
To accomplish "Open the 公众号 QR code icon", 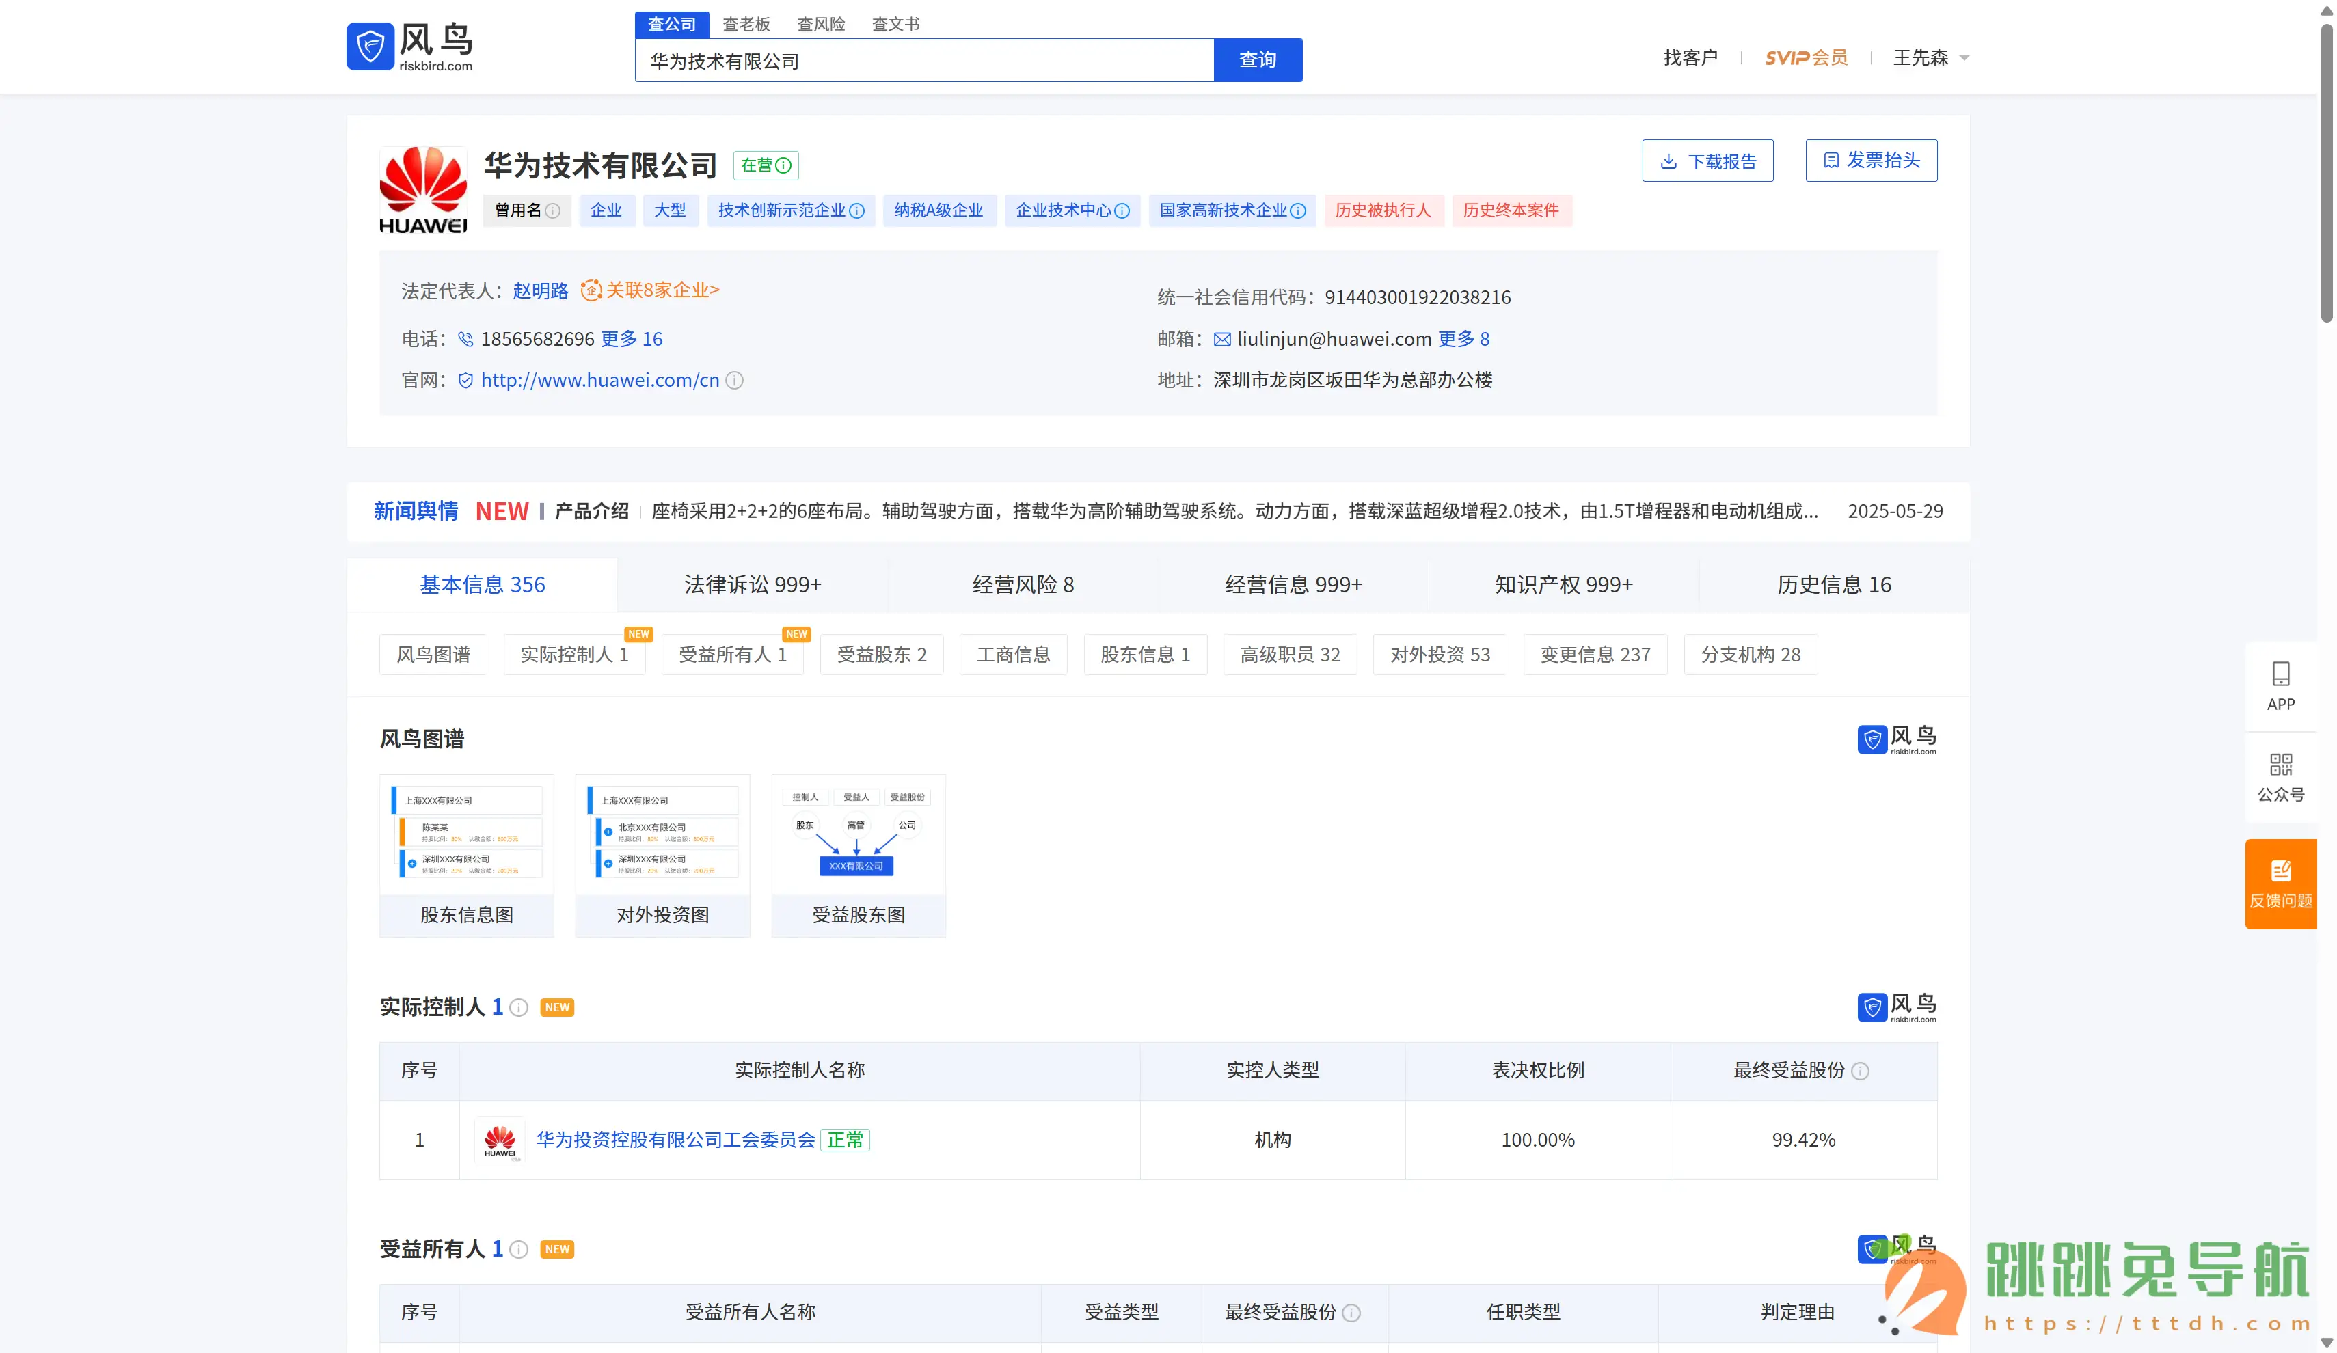I will pos(2280,765).
